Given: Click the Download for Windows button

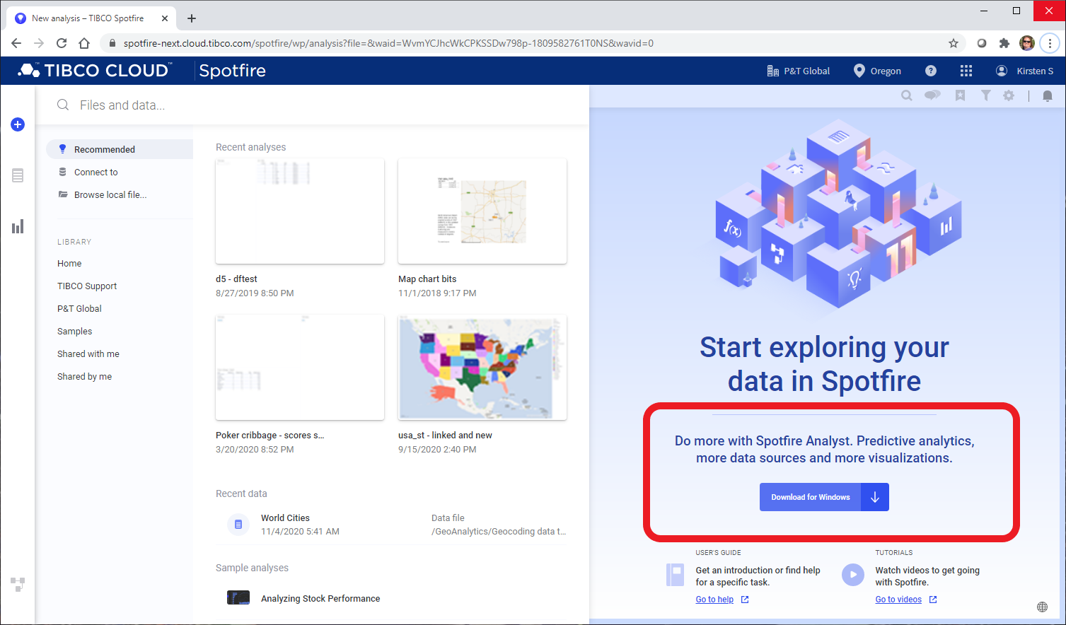Looking at the screenshot, I should point(811,497).
